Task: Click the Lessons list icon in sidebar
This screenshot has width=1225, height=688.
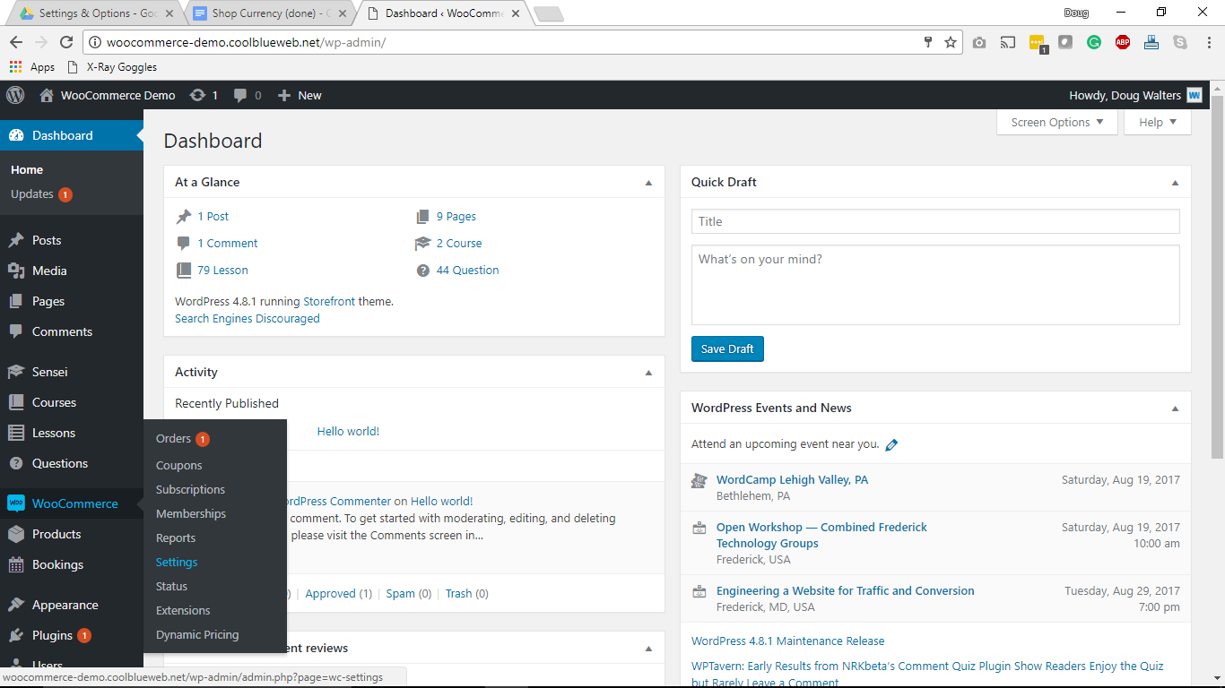Action: (x=16, y=433)
